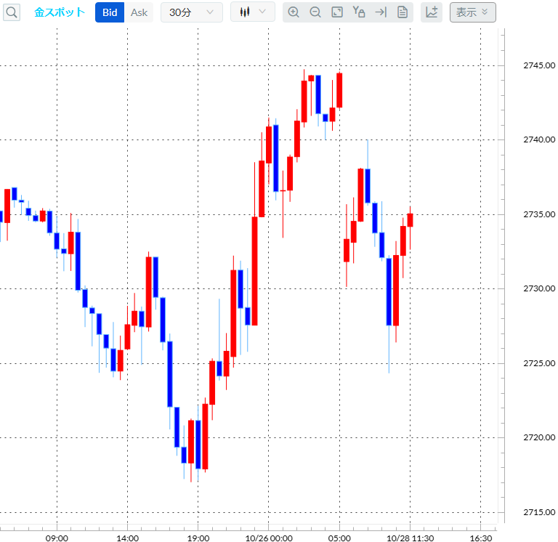This screenshot has height=542, width=558.
Task: Click the 2720.00 price axis label
Action: 539,437
